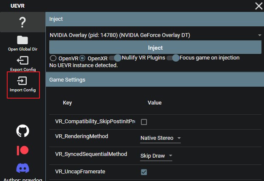Click the Import Config icon
The height and width of the screenshot is (181, 264).
coord(22,81)
